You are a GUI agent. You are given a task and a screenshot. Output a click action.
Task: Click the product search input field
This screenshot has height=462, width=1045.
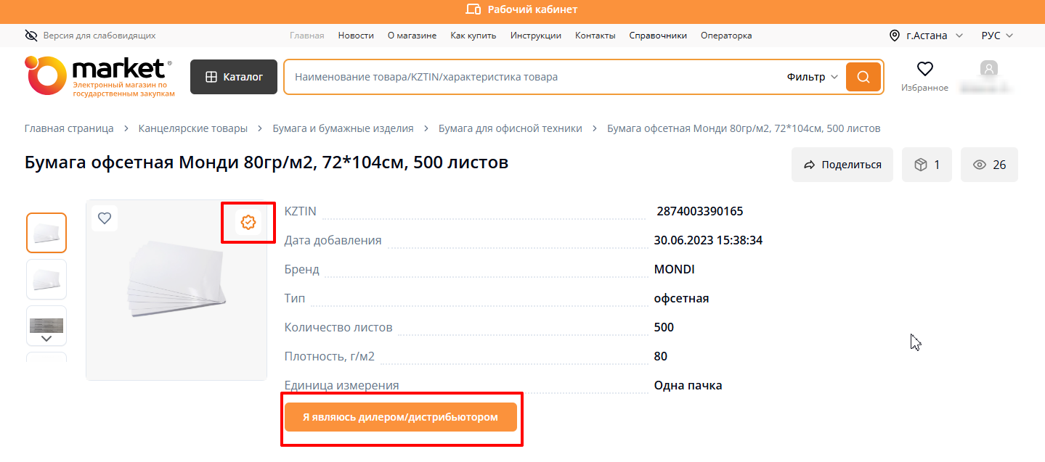tap(534, 77)
